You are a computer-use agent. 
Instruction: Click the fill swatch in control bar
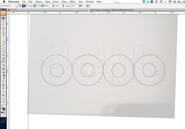coord(18,6)
